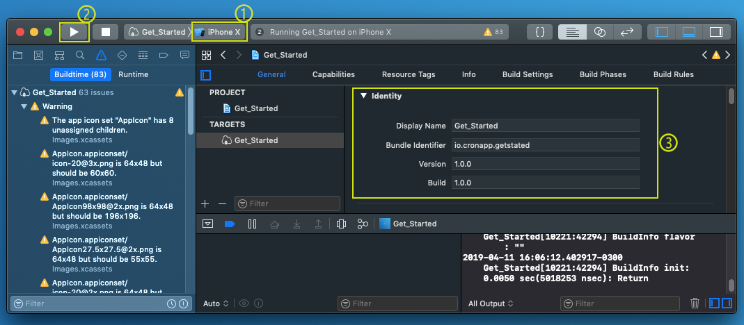This screenshot has width=744, height=325.
Task: Open the Resource Tags tab
Action: click(409, 74)
